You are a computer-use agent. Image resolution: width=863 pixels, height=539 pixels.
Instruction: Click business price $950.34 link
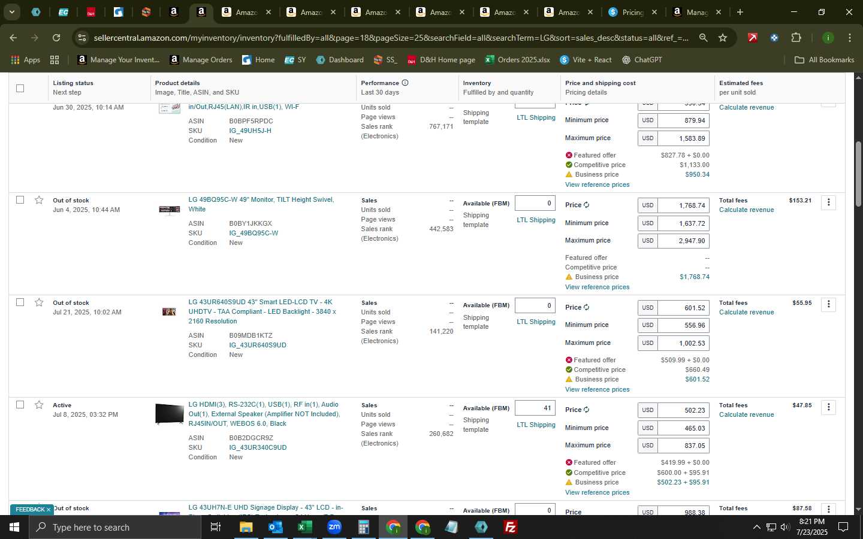pyautogui.click(x=697, y=174)
